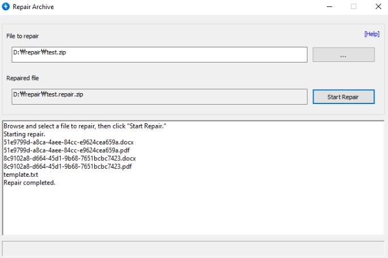Select log line 8c9102a8-d664-45d1-9b68-7651bcbc7423.docx

pyautogui.click(x=70, y=159)
